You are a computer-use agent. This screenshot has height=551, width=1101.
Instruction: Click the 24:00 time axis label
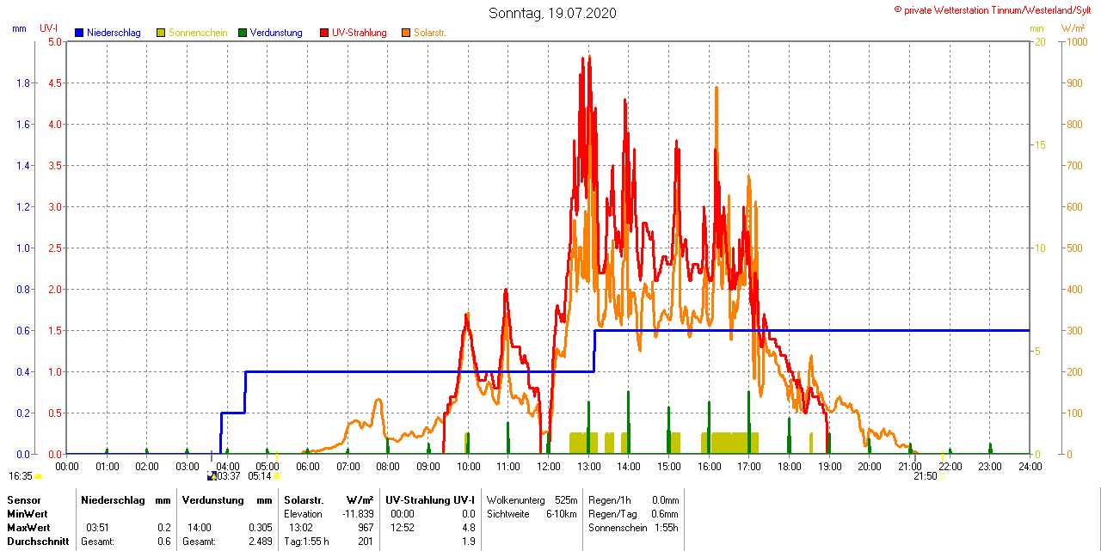[1030, 466]
